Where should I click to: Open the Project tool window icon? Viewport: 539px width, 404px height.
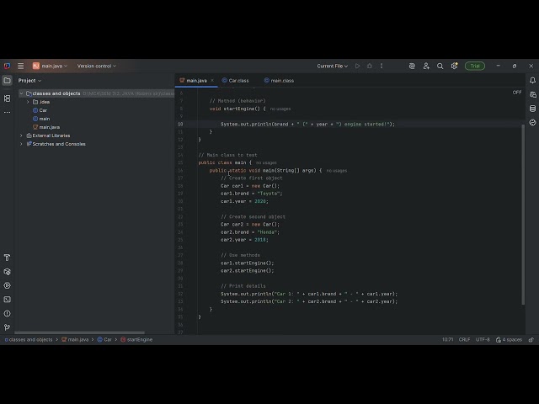pos(7,81)
